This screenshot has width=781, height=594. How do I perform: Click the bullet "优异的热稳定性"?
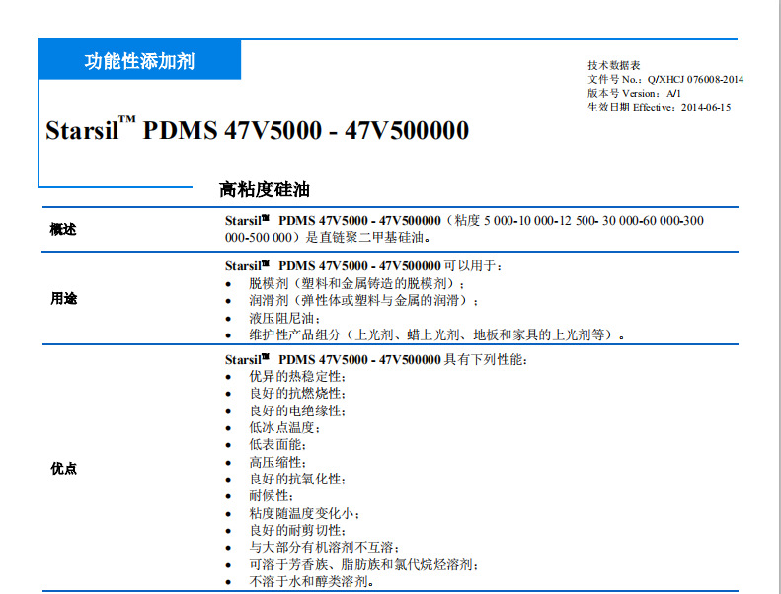[297, 376]
